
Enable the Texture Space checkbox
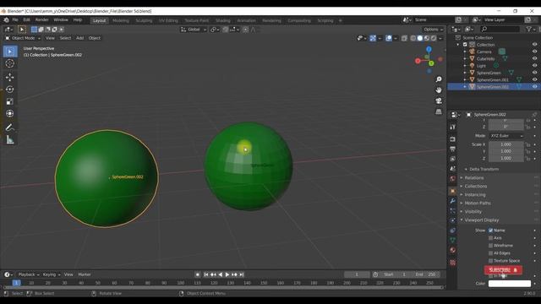(x=490, y=261)
